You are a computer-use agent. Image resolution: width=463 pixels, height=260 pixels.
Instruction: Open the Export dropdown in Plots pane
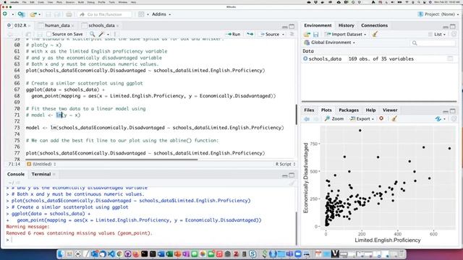[362, 118]
